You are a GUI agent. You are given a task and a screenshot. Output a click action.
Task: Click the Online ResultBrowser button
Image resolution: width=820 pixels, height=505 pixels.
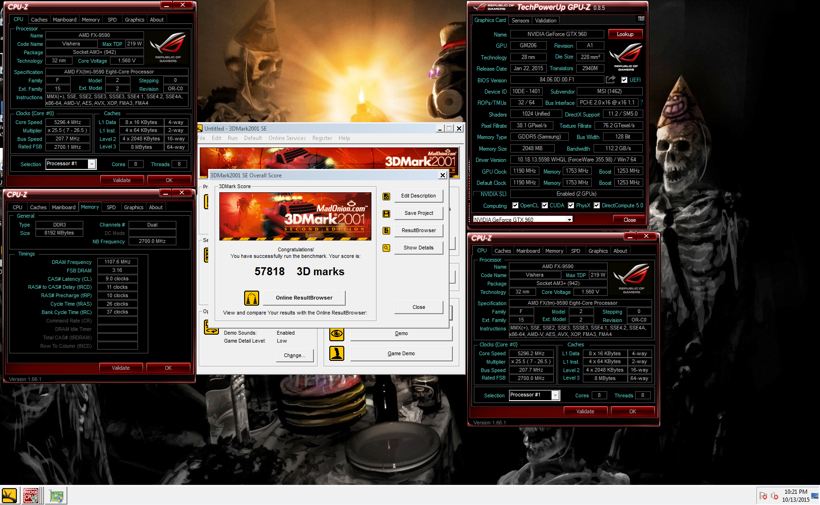tap(304, 298)
